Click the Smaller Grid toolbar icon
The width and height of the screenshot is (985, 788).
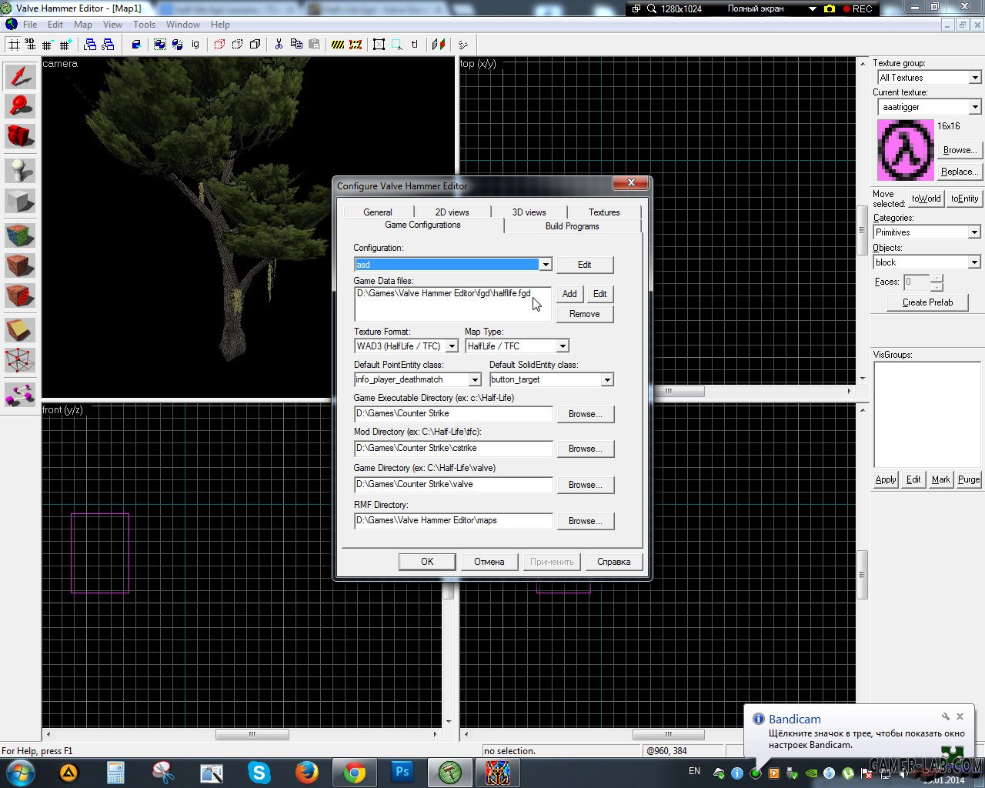(48, 45)
